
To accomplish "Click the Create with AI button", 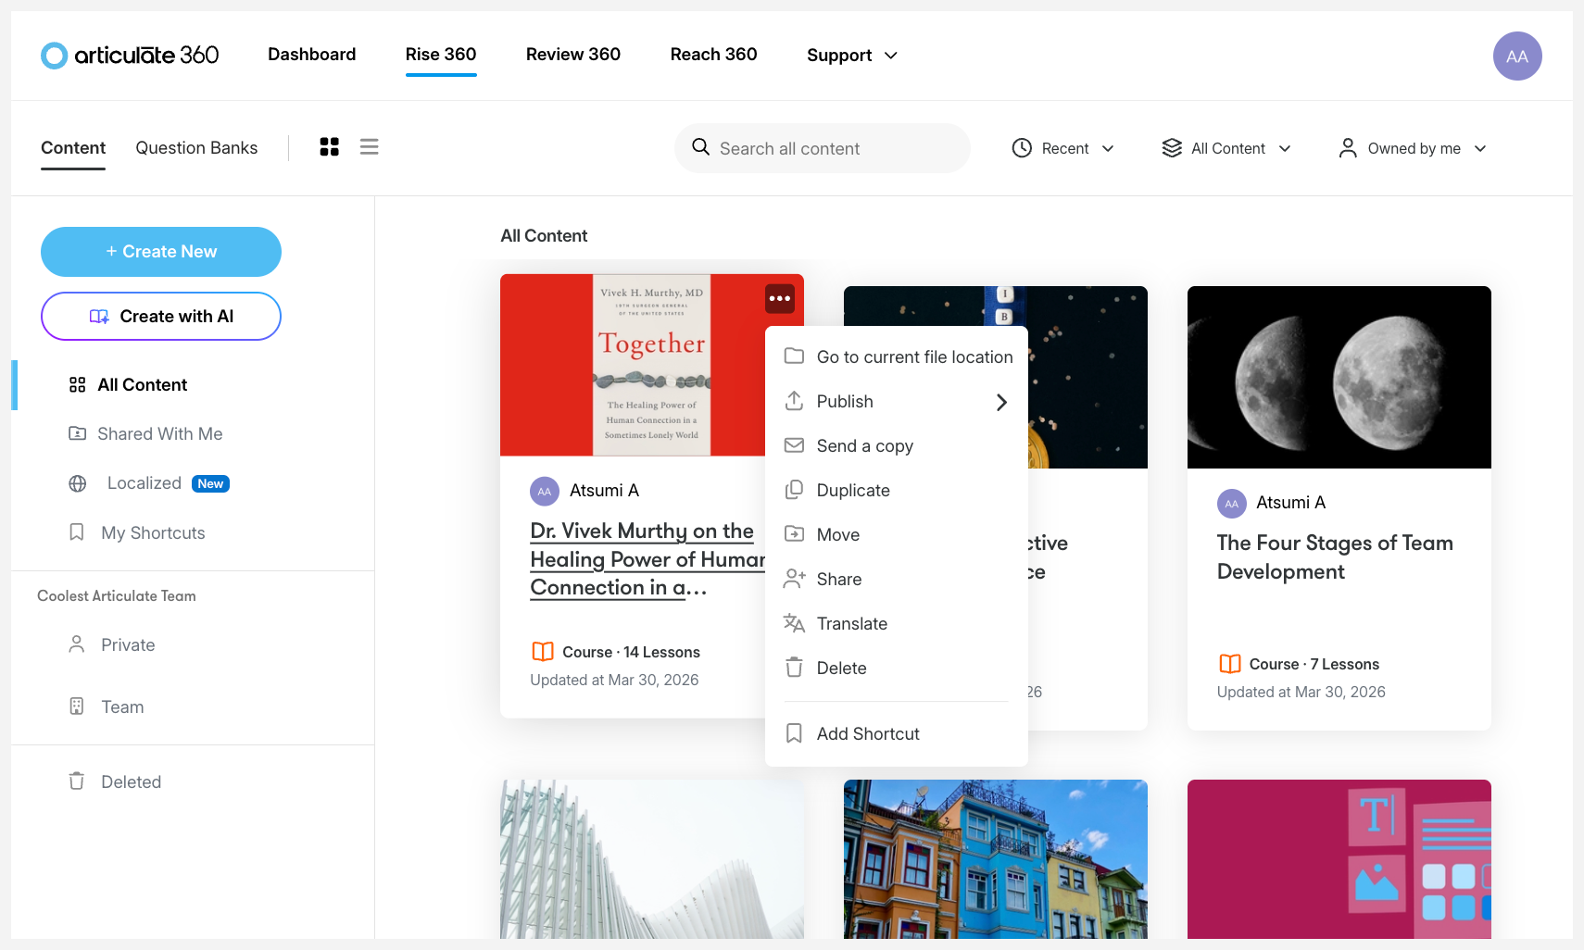I will 161,317.
